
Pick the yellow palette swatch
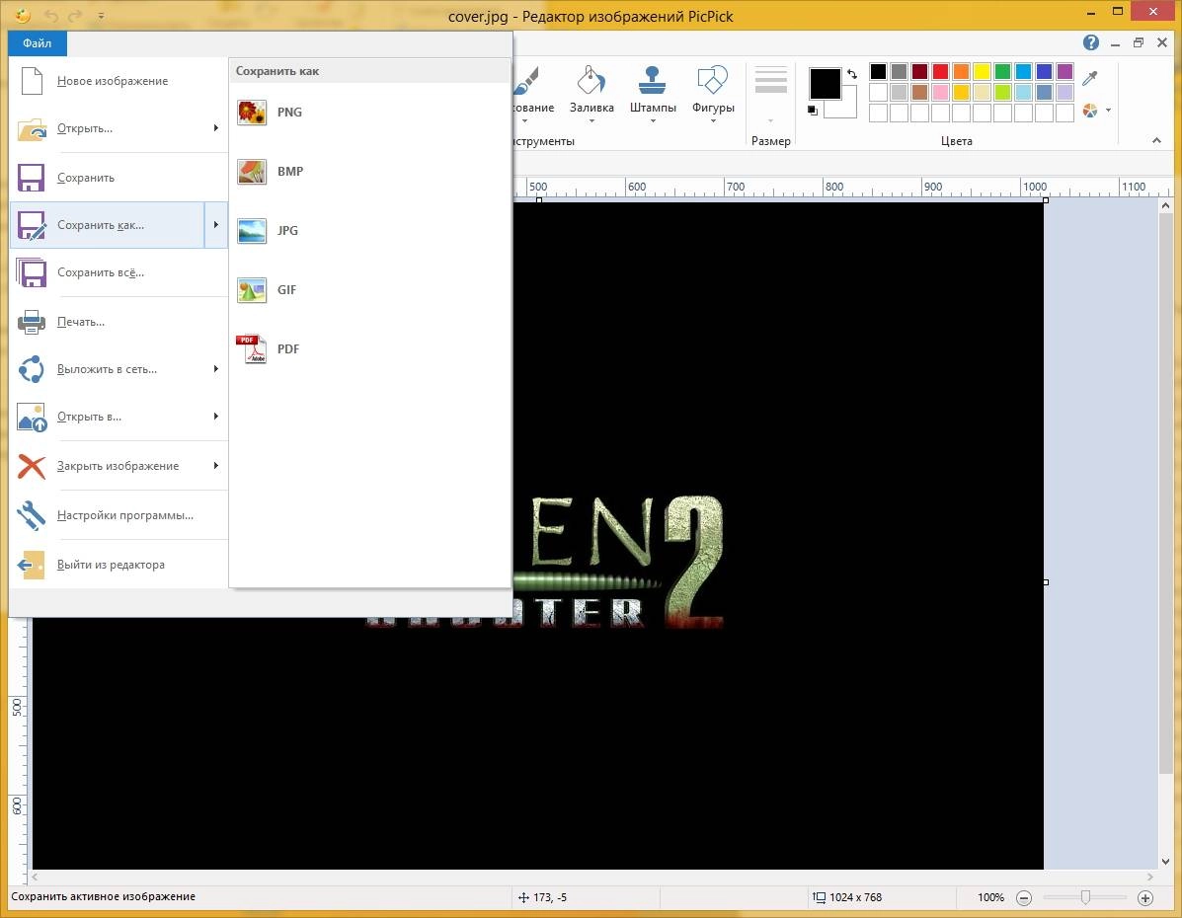pyautogui.click(x=982, y=72)
